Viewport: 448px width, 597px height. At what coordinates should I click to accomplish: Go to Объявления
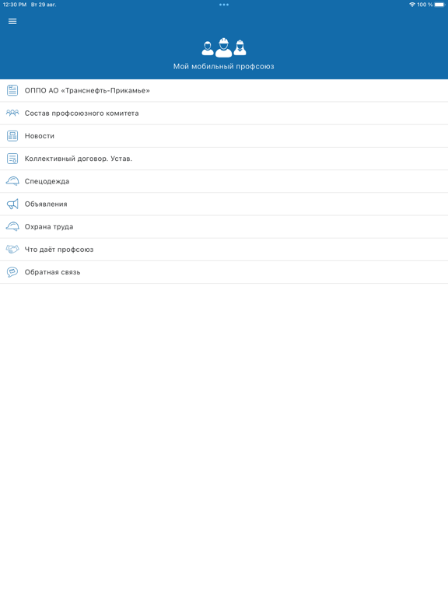(224, 204)
